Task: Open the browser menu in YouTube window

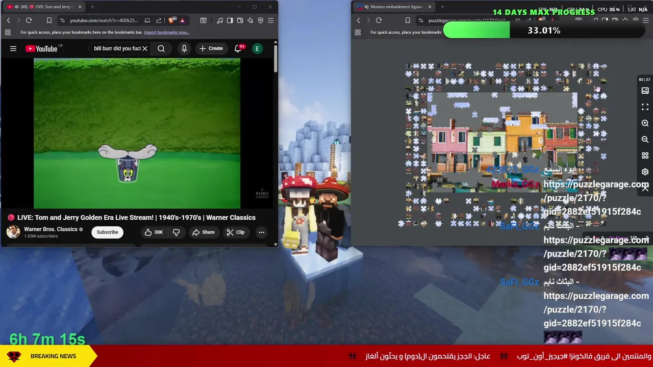Action: 270,20
